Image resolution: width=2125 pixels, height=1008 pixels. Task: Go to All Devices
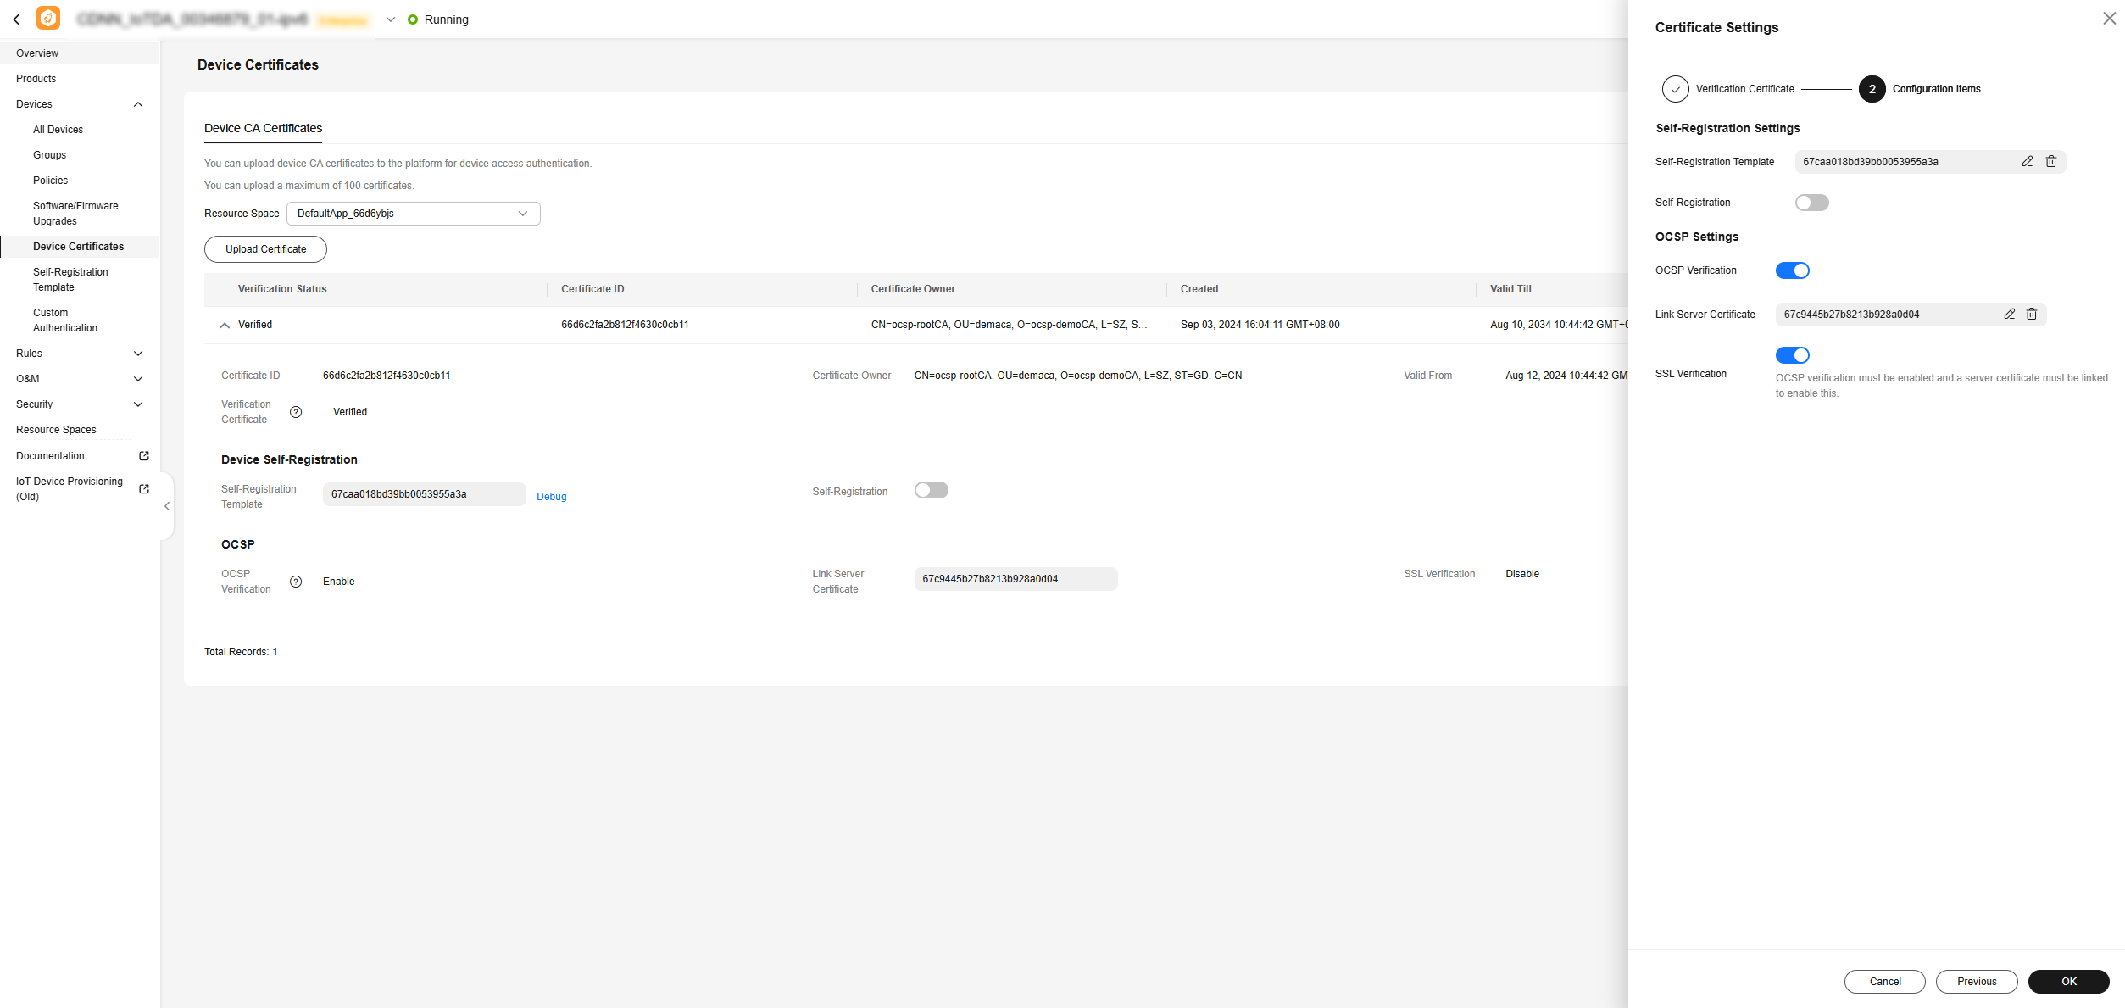58,130
